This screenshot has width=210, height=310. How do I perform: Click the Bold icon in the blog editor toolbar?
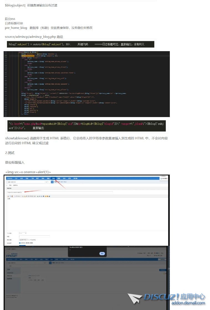pyautogui.click(x=19, y=196)
